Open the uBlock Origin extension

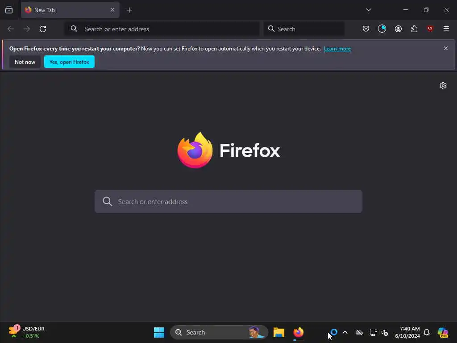tap(430, 29)
